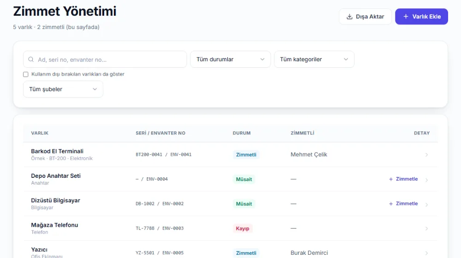Click the Müsait badge for Depo Anahtar Seti
This screenshot has height=258, width=461.
[x=244, y=179]
